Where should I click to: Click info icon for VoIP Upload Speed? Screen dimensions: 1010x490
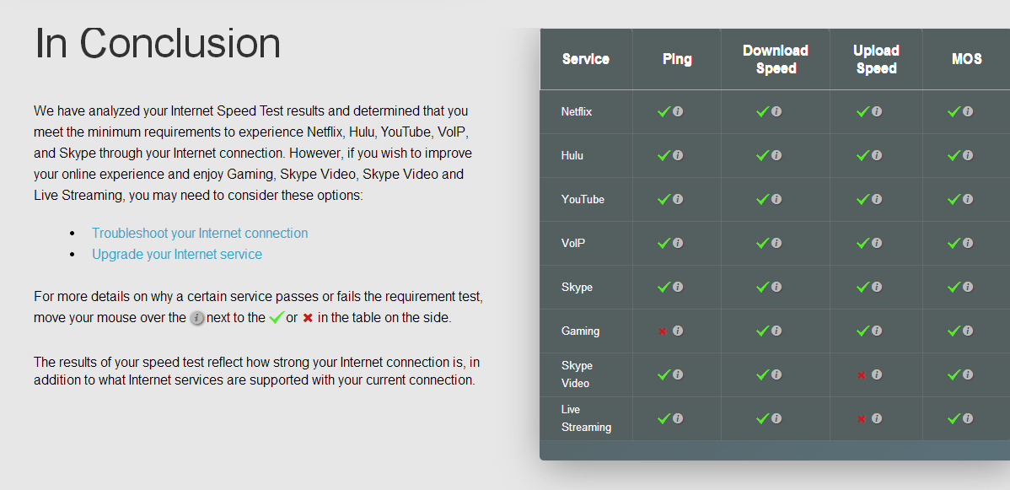(877, 243)
